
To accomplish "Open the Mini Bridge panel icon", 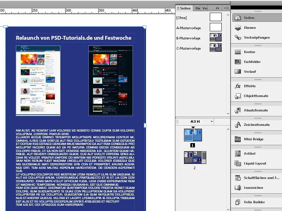I will pyautogui.click(x=238, y=139).
